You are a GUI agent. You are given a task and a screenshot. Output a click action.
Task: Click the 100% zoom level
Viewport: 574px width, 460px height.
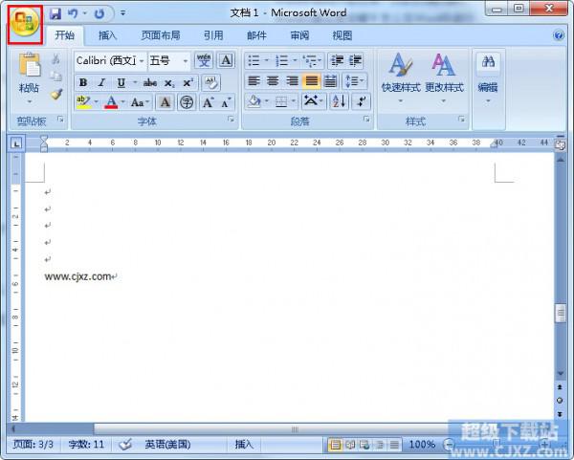tap(422, 445)
